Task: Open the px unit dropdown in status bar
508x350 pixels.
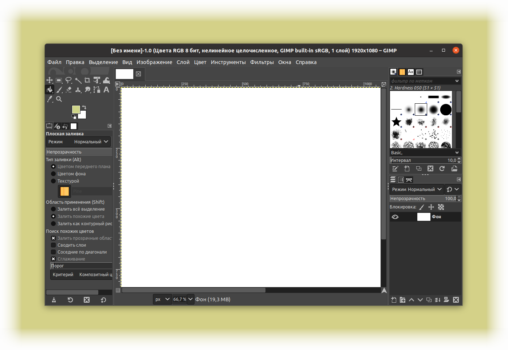Action: [x=162, y=299]
